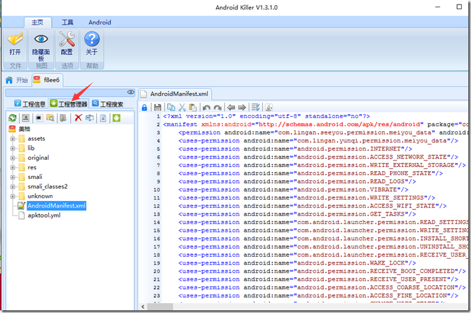Click the refresh project tree icon
Viewport: 471px width, 313px height.
13,118
